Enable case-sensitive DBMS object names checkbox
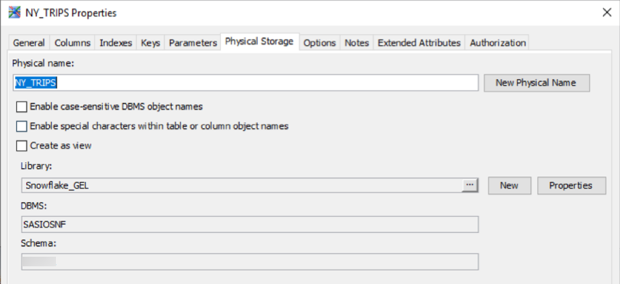The image size is (620, 284). click(x=22, y=107)
